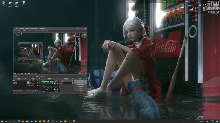Add a new scene in Scenes panel
Screen dimensions: 220x123
coord(14,91)
